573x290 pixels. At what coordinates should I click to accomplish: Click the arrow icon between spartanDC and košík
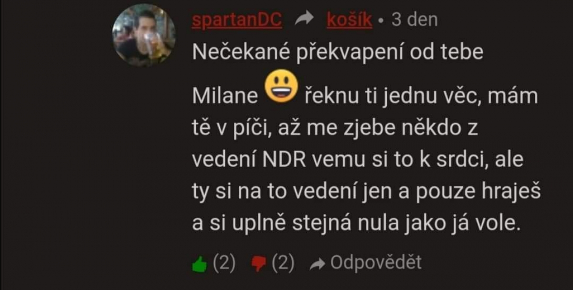[304, 20]
